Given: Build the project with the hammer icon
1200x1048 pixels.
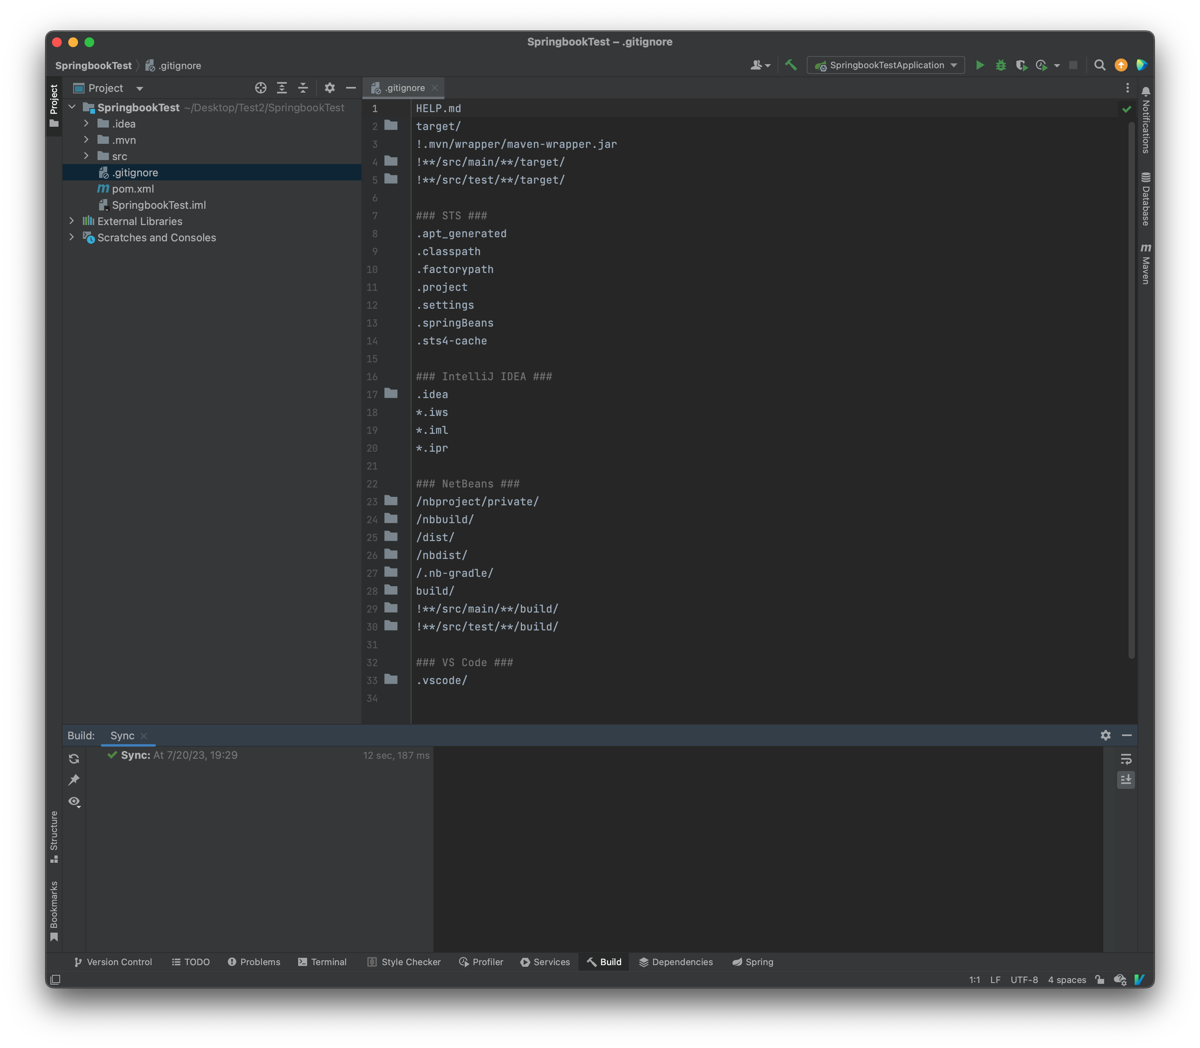Looking at the screenshot, I should point(791,65).
